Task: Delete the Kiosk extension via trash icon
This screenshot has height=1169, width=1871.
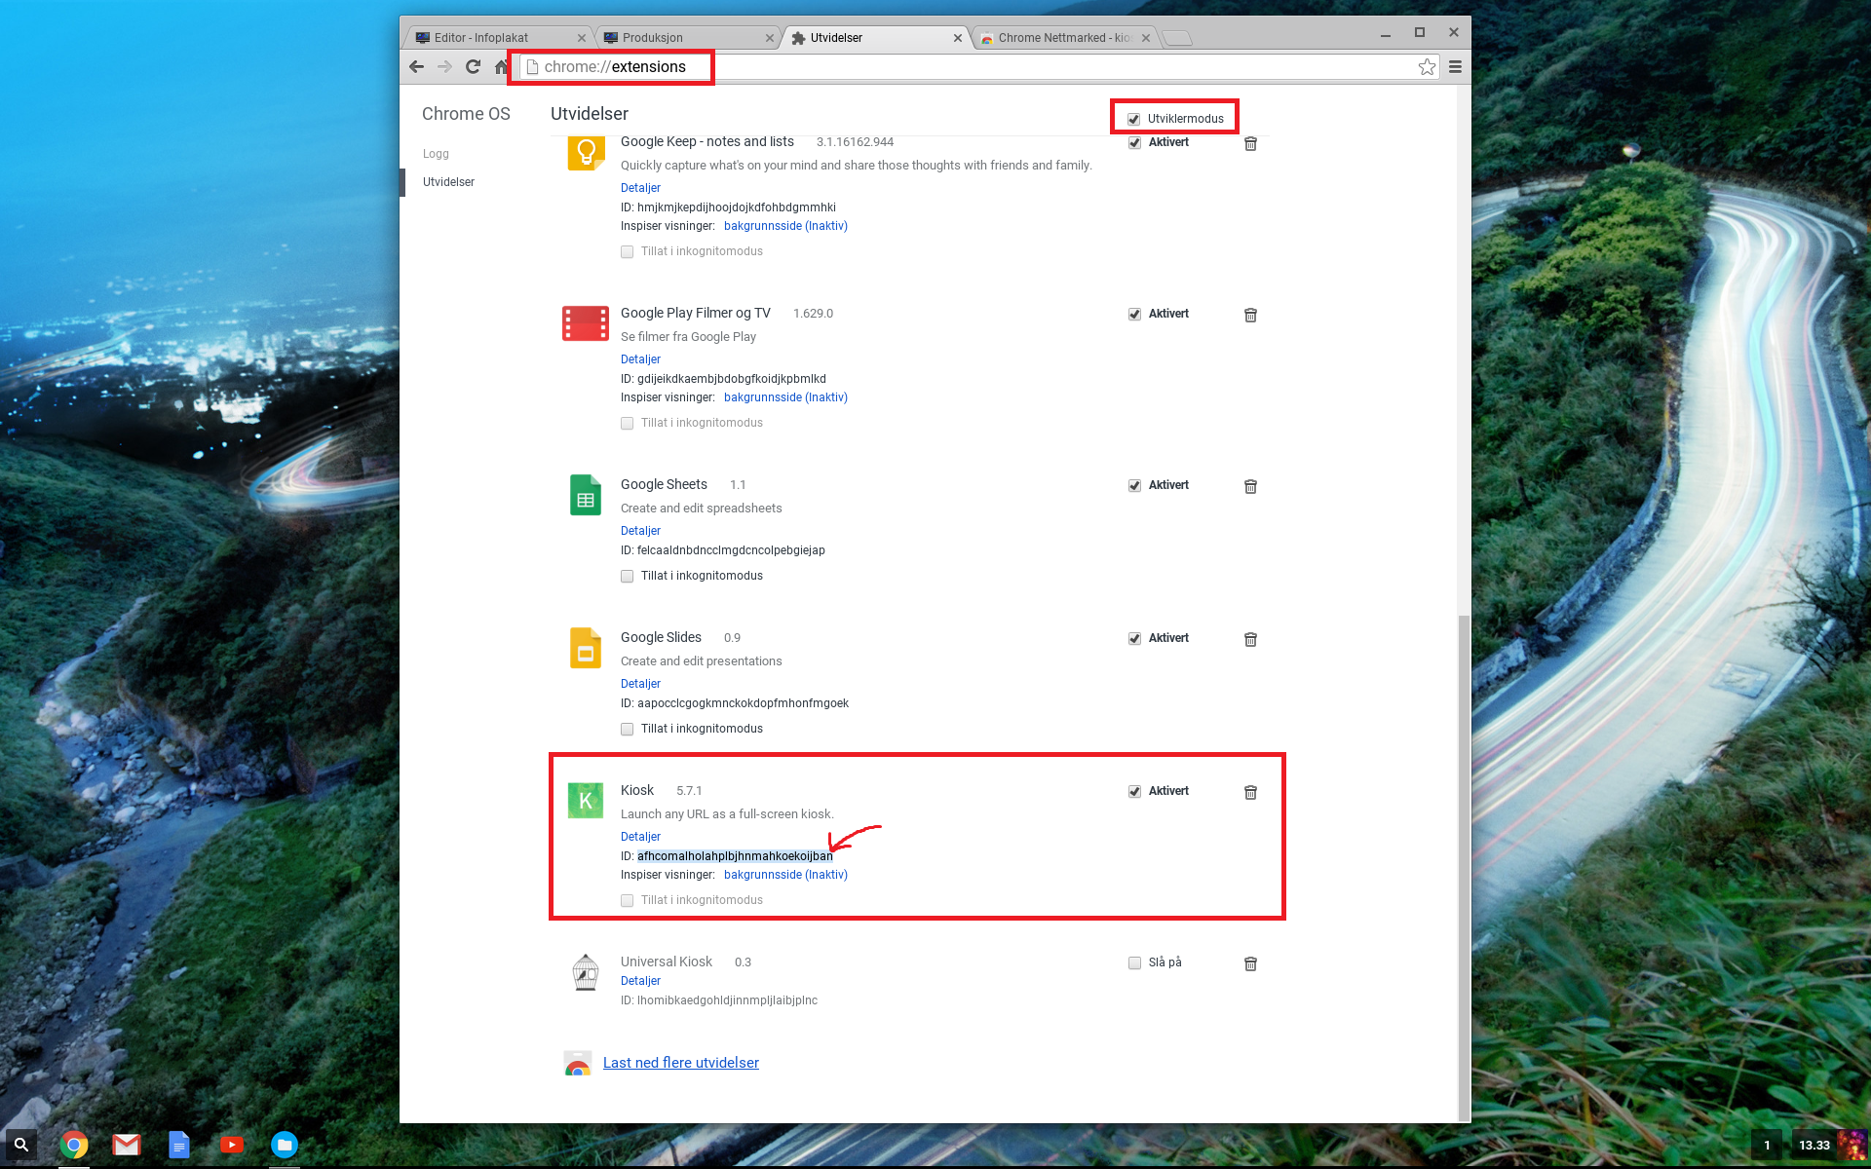Action: (x=1250, y=792)
